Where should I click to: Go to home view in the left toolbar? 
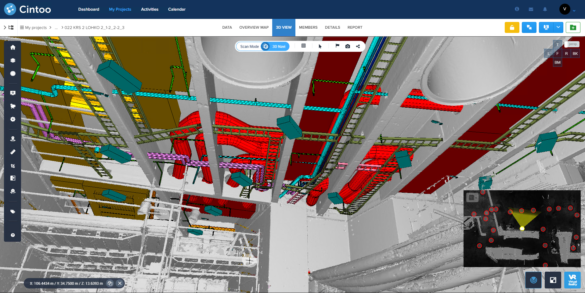tap(13, 47)
